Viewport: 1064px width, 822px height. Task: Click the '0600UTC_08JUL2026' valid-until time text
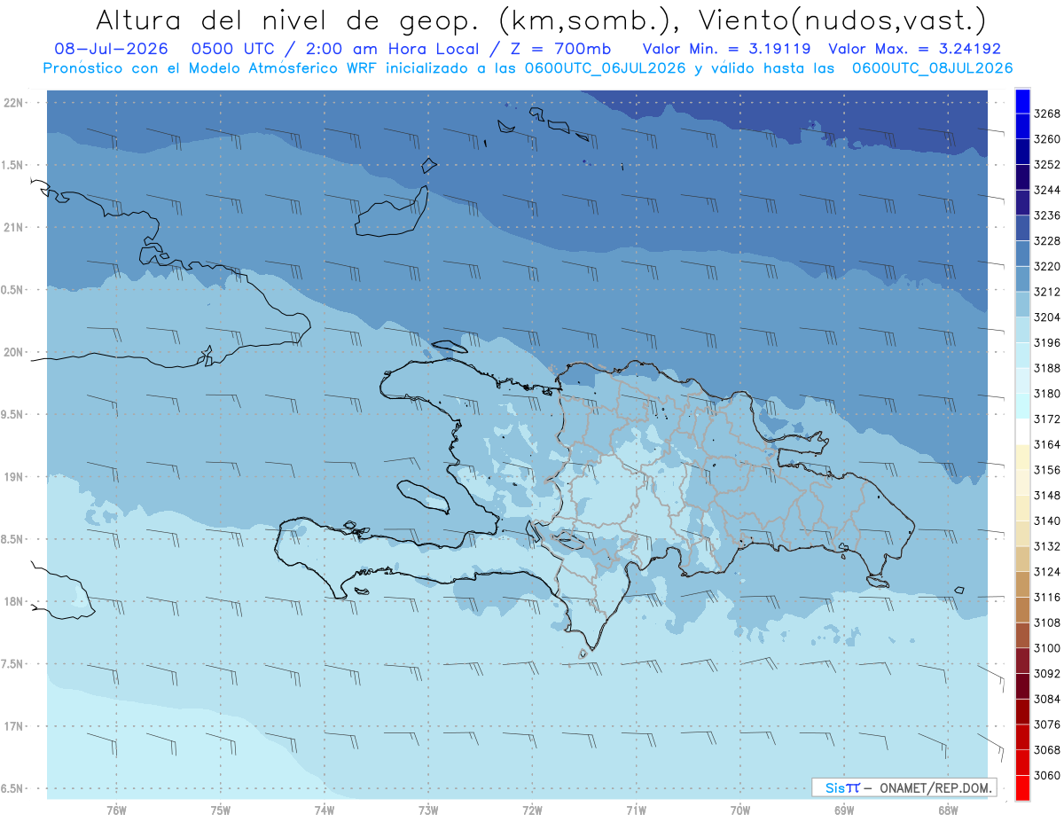click(x=933, y=67)
